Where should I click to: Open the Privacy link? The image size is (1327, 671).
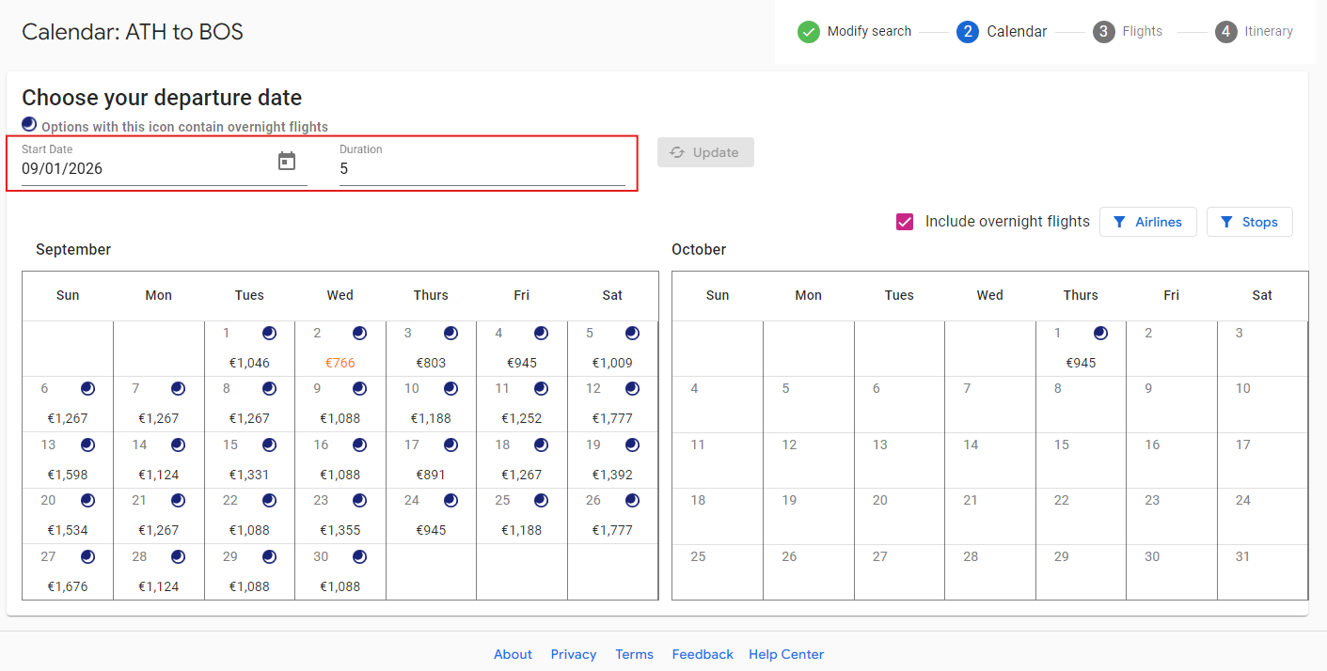click(x=574, y=654)
